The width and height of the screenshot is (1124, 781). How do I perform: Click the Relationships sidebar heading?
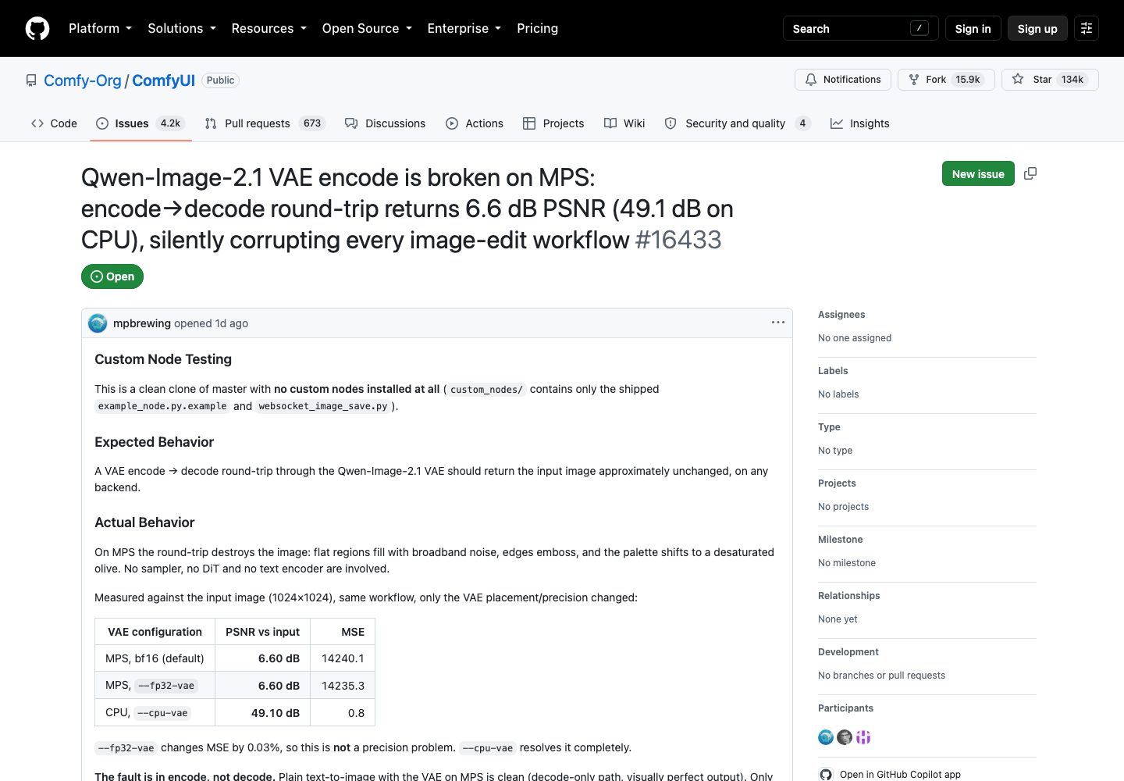[848, 596]
